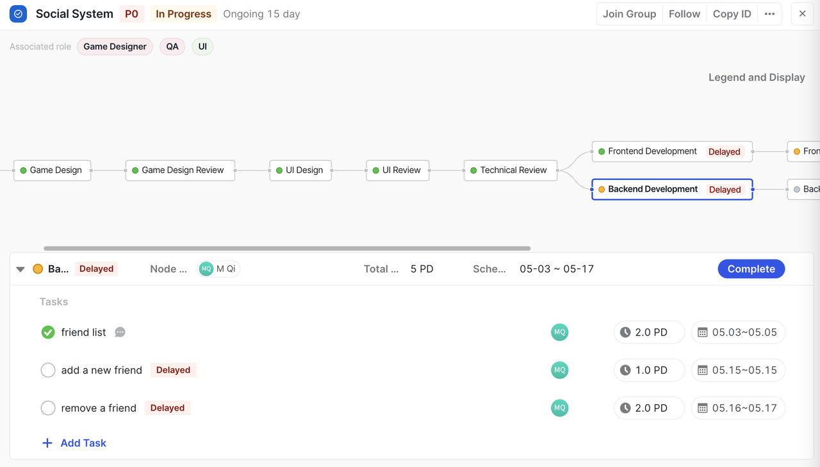This screenshot has height=467, width=820.
Task: Collapse the Backend node details triangle
Action: tap(20, 269)
